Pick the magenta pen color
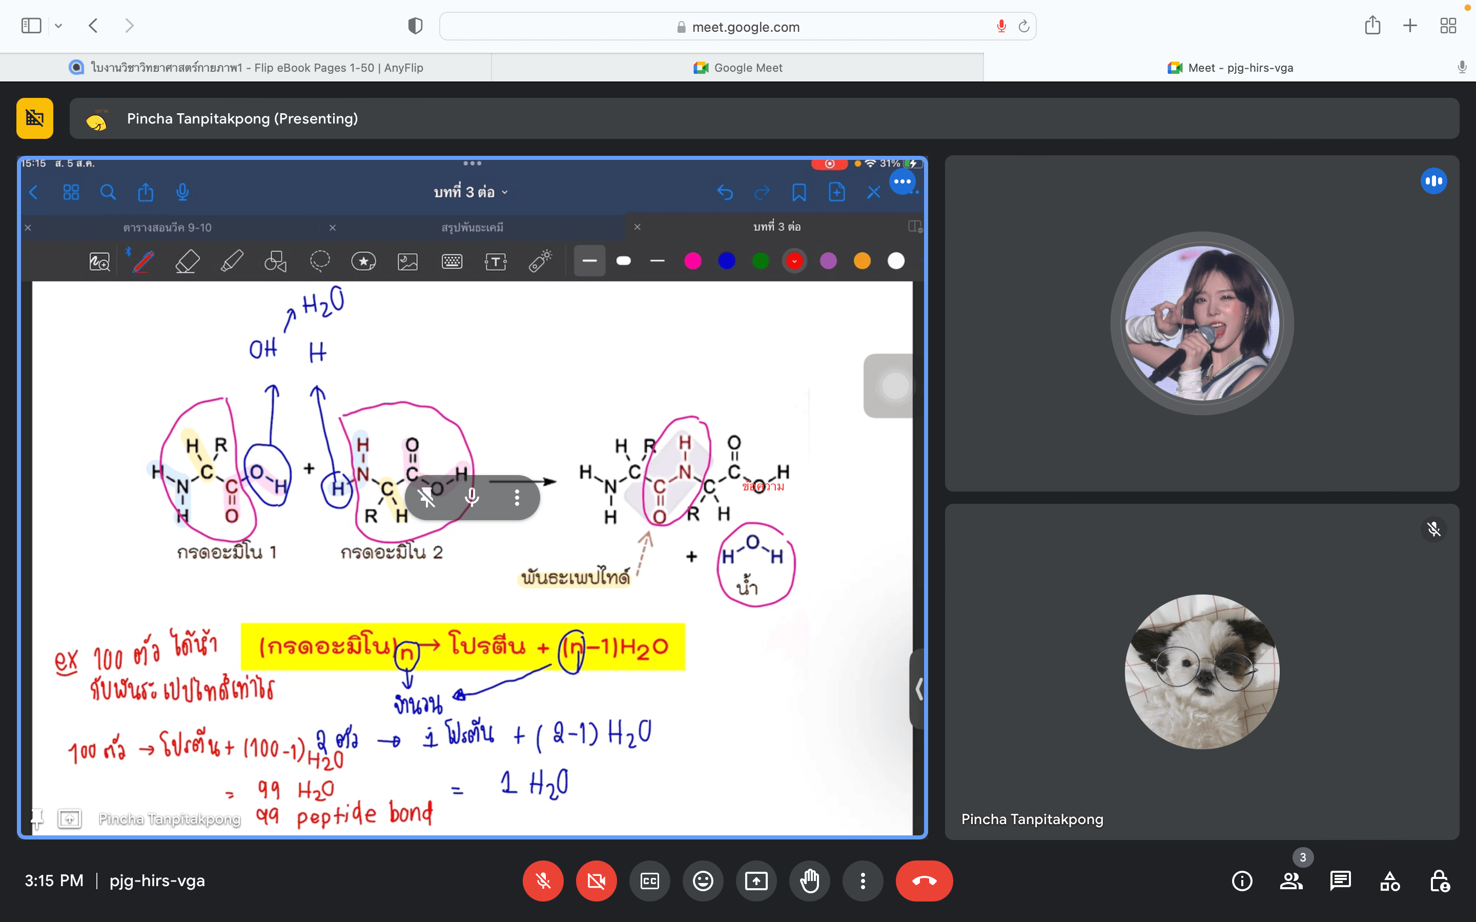Image resolution: width=1476 pixels, height=922 pixels. coord(692,261)
